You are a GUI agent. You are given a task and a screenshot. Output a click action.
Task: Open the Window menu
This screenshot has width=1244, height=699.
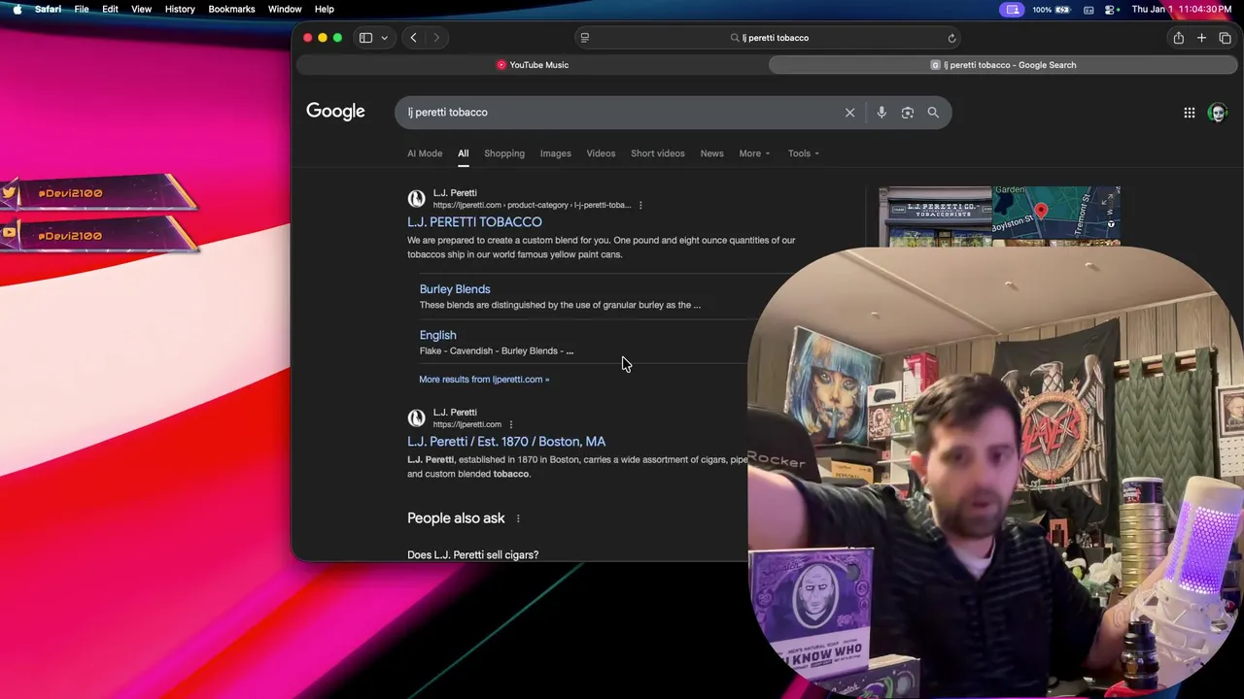(285, 9)
